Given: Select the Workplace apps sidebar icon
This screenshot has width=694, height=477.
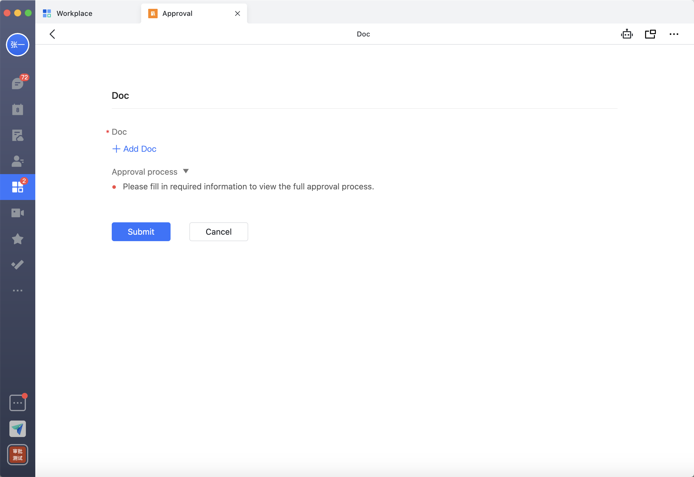Looking at the screenshot, I should (18, 187).
